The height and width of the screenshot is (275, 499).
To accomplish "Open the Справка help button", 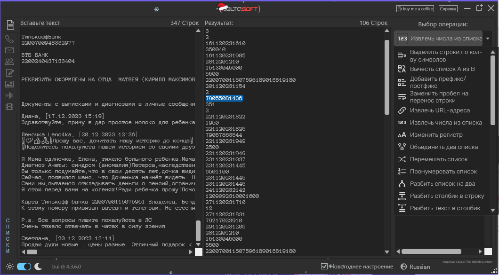I will tap(448, 9).
